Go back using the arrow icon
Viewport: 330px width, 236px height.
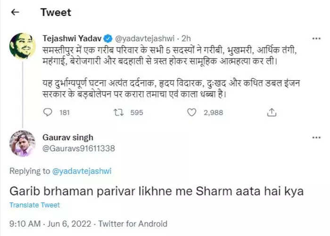pos(15,12)
